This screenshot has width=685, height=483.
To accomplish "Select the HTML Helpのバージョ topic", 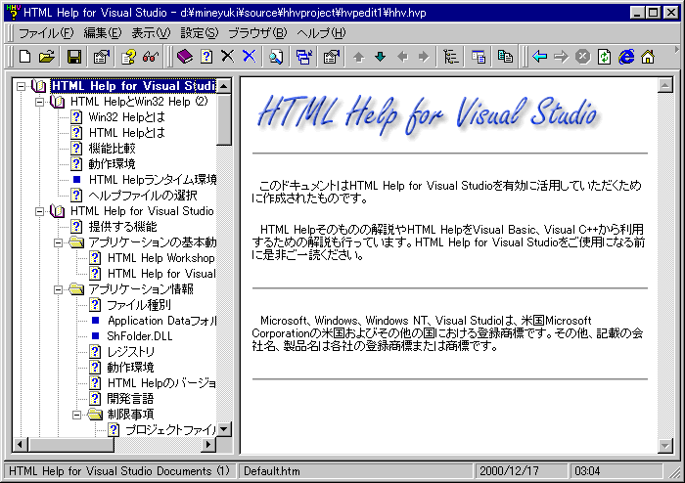I will point(161,383).
